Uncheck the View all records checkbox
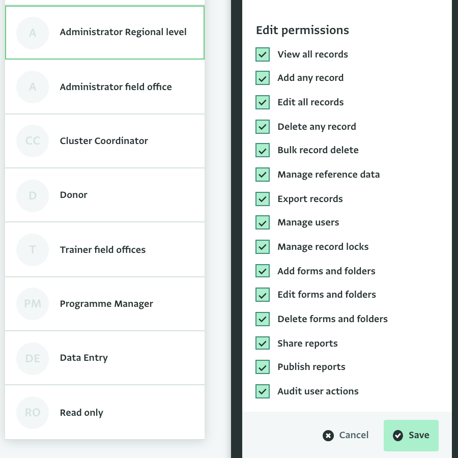This screenshot has width=458, height=458. click(263, 54)
